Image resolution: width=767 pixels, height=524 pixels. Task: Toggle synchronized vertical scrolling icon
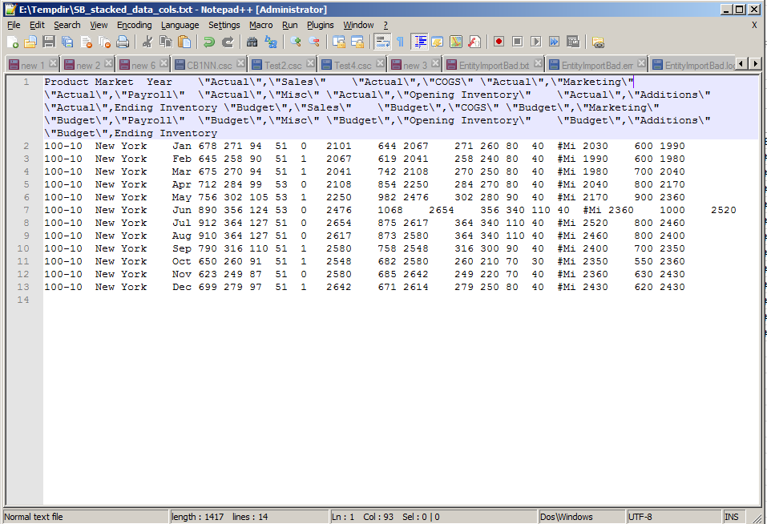(338, 42)
